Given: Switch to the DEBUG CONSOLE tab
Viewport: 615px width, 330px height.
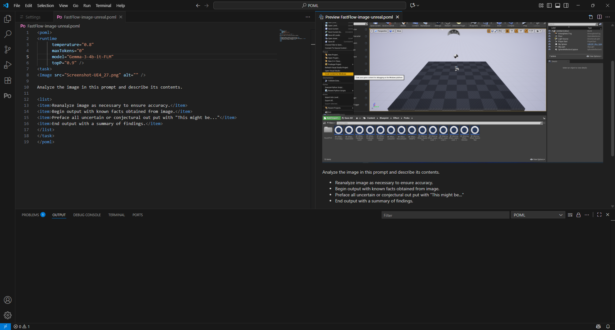Looking at the screenshot, I should (x=87, y=215).
